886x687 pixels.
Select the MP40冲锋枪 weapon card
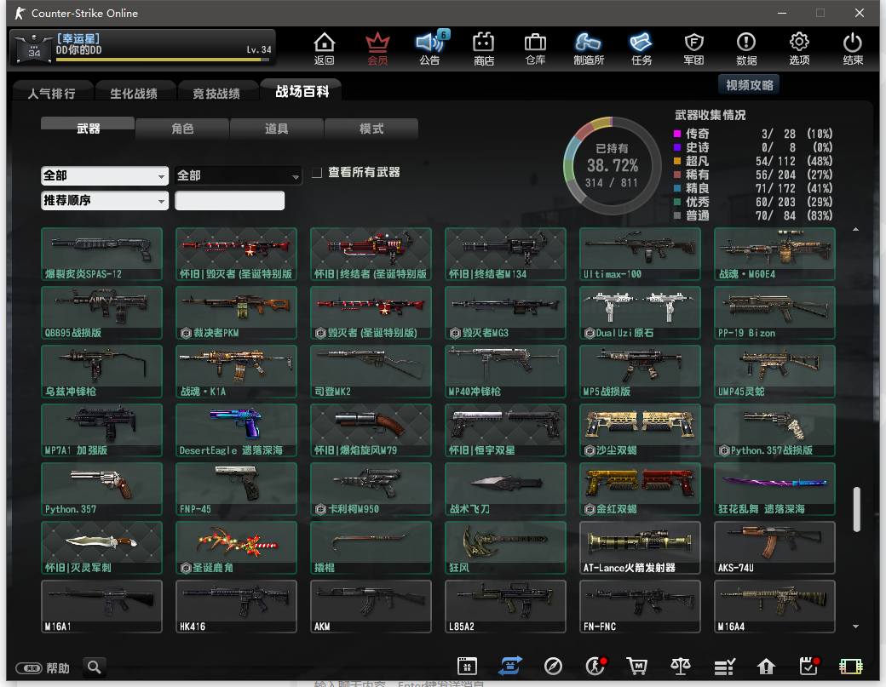tap(506, 371)
